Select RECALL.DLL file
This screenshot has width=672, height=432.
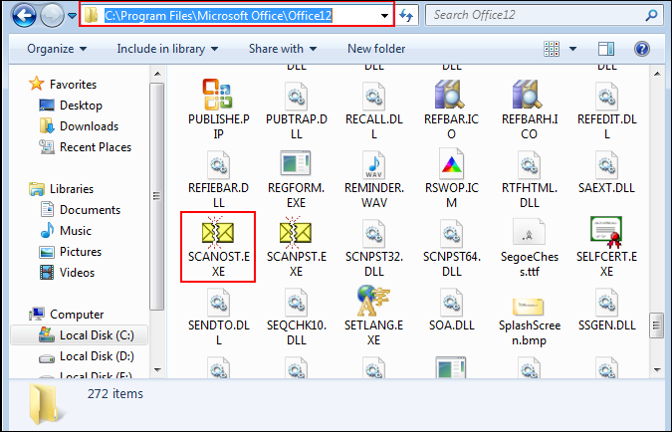click(x=374, y=109)
